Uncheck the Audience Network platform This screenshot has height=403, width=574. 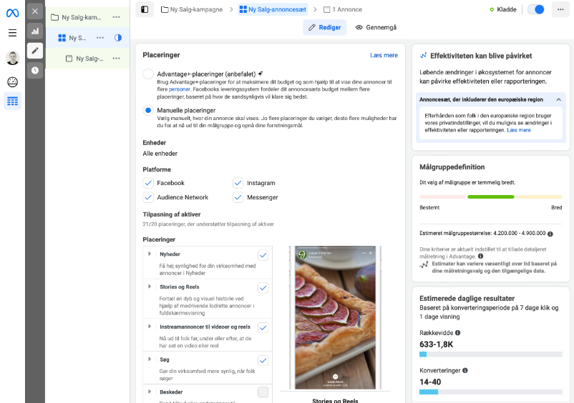coord(148,197)
